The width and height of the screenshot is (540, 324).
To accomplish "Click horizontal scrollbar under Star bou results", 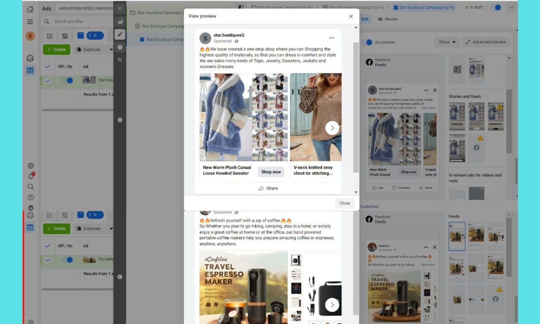I will pos(77,110).
